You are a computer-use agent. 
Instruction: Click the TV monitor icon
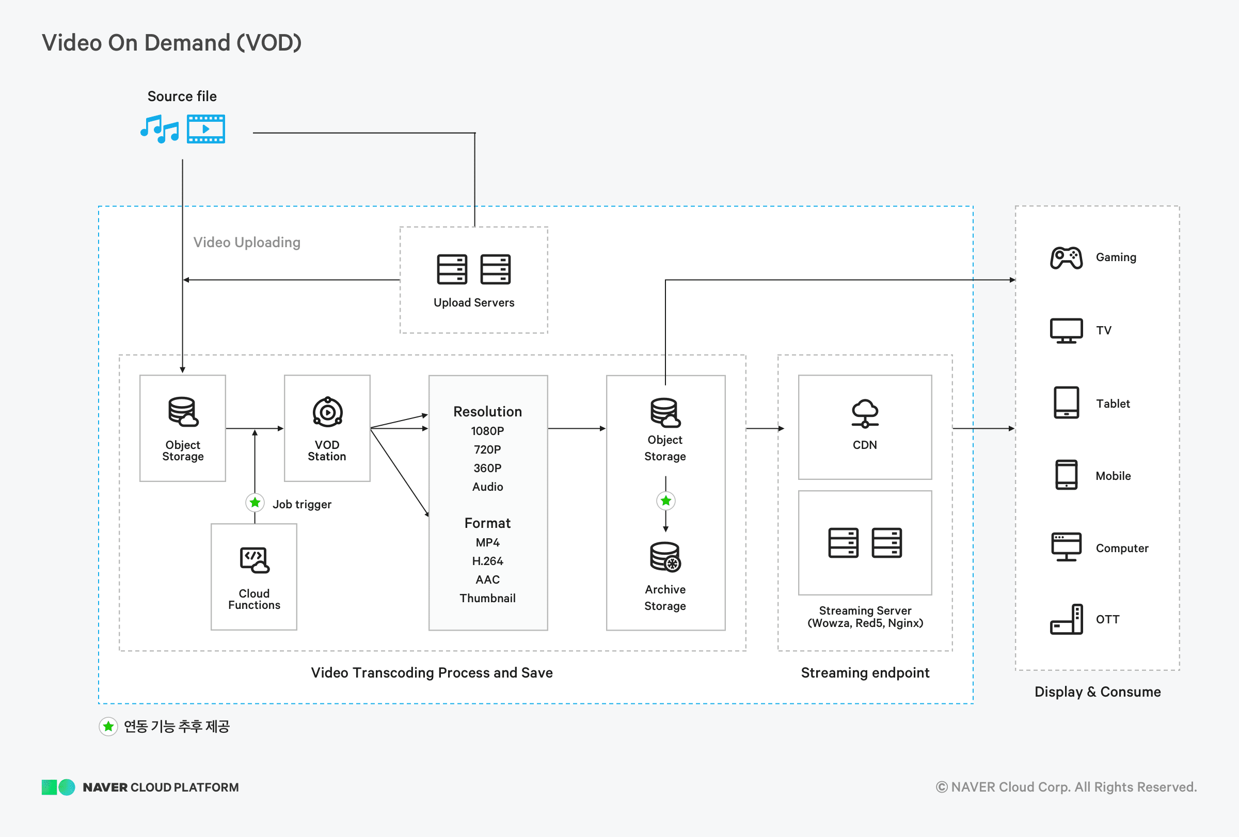(x=1066, y=330)
